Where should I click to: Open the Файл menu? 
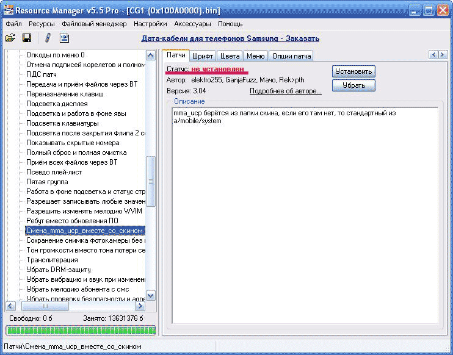pyautogui.click(x=13, y=24)
